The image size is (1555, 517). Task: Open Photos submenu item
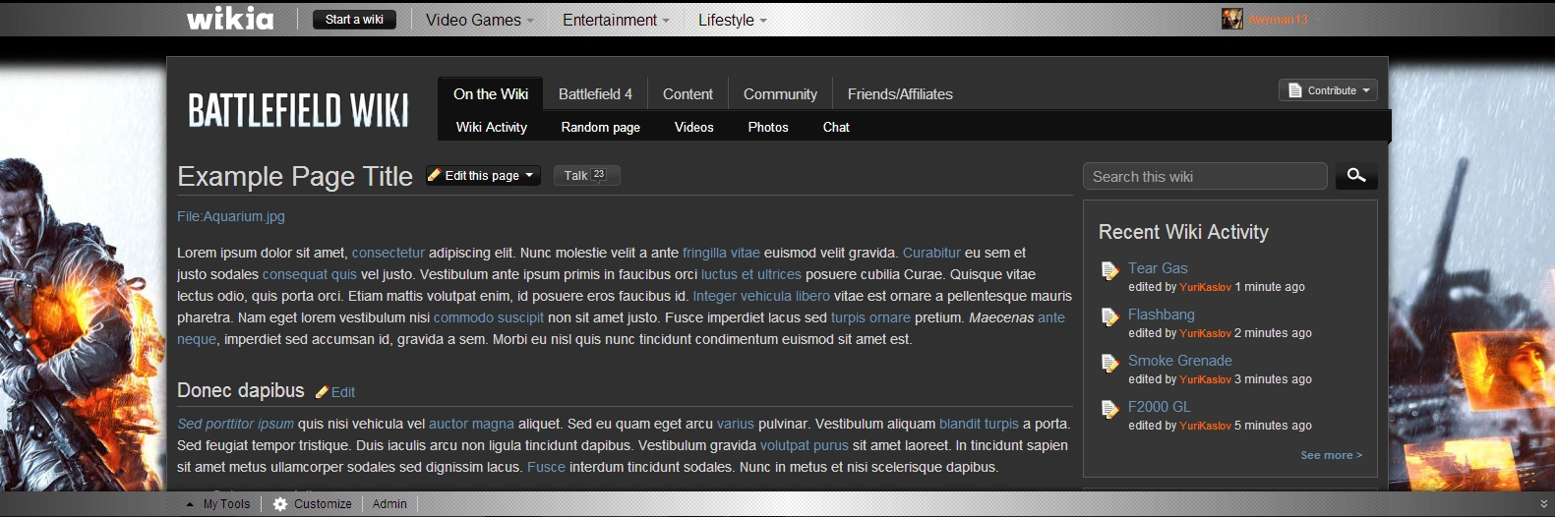(768, 127)
